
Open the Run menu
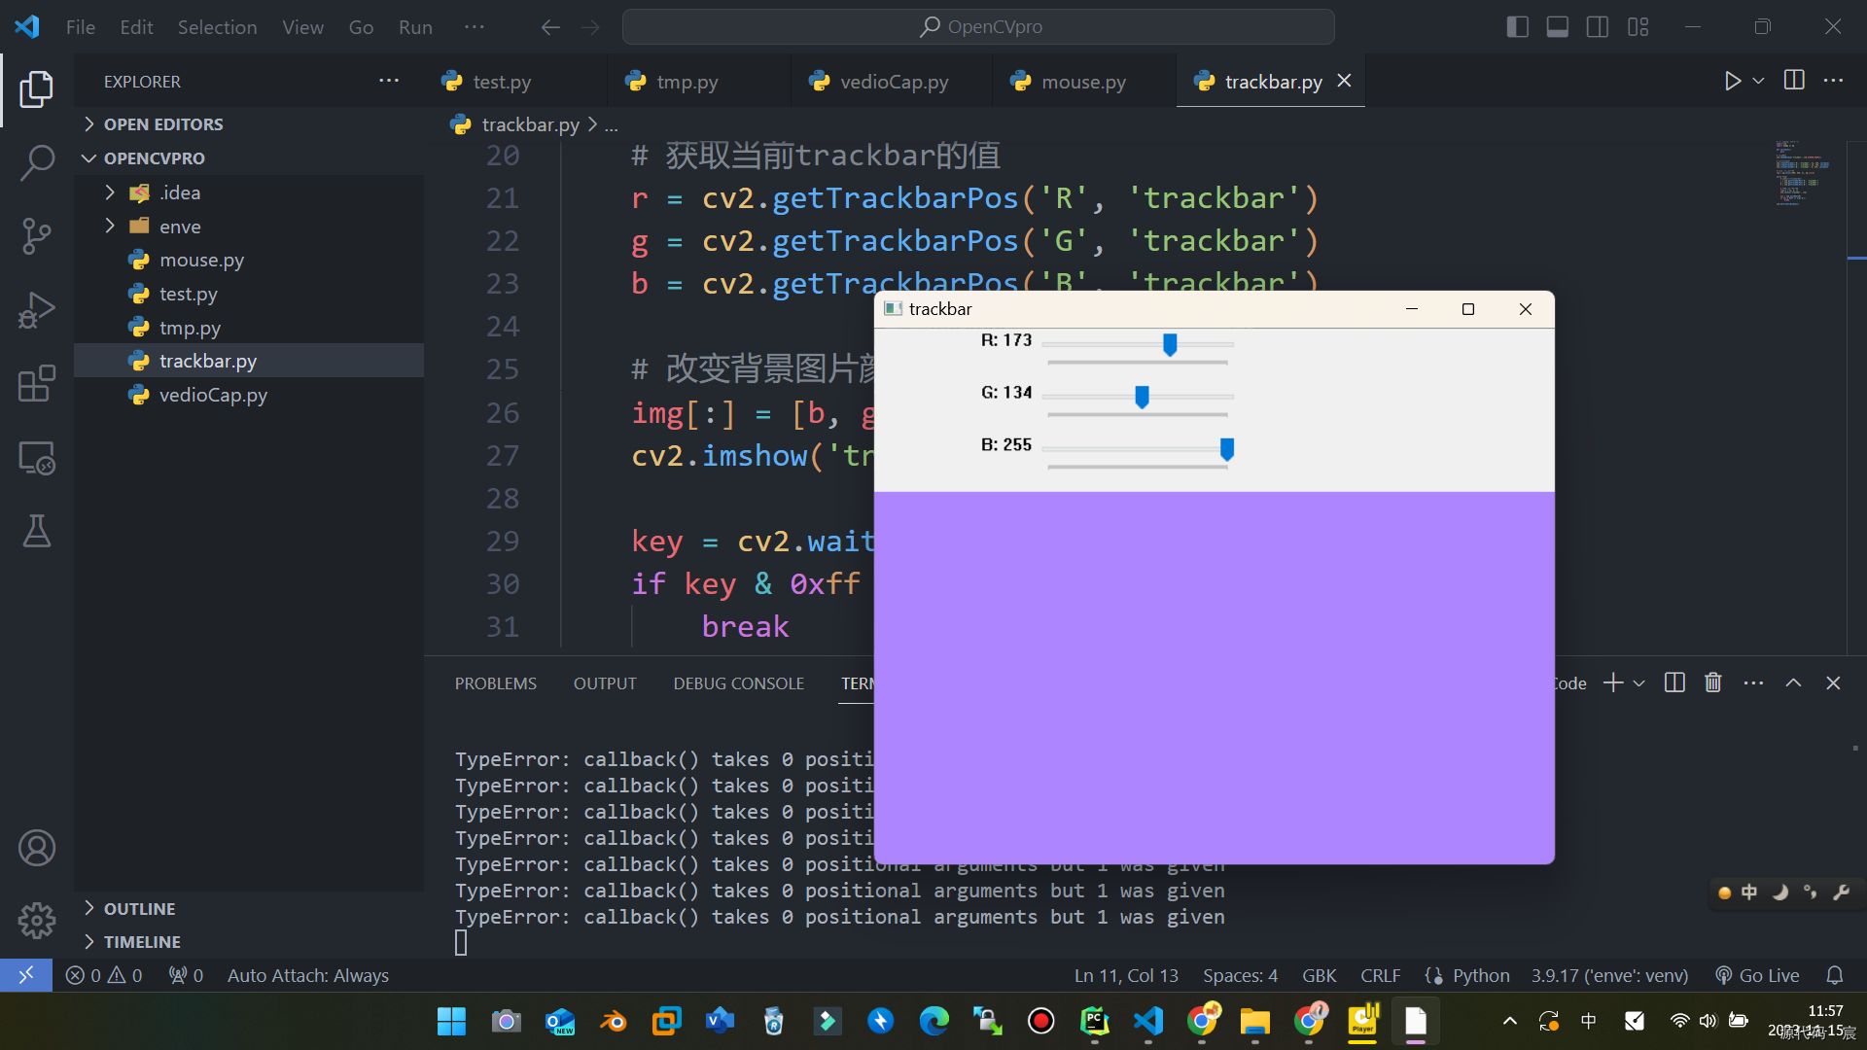tap(415, 27)
